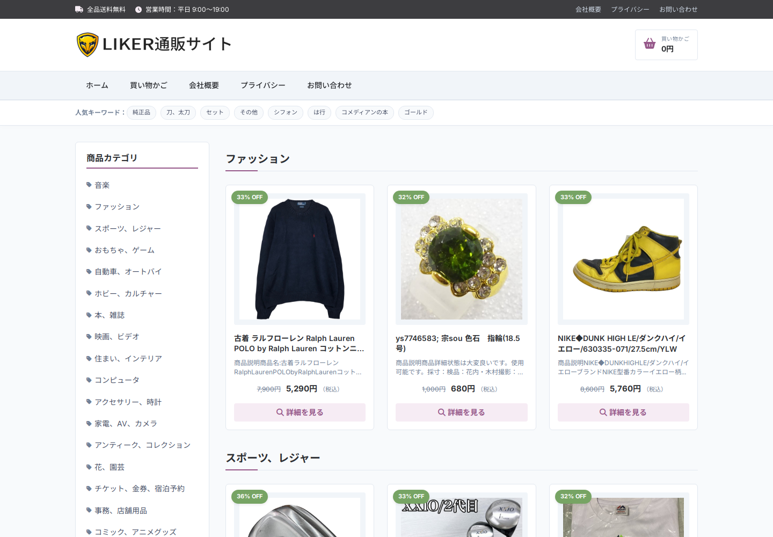Select the ゴールド keyword tag
773x537 pixels.
click(x=416, y=113)
